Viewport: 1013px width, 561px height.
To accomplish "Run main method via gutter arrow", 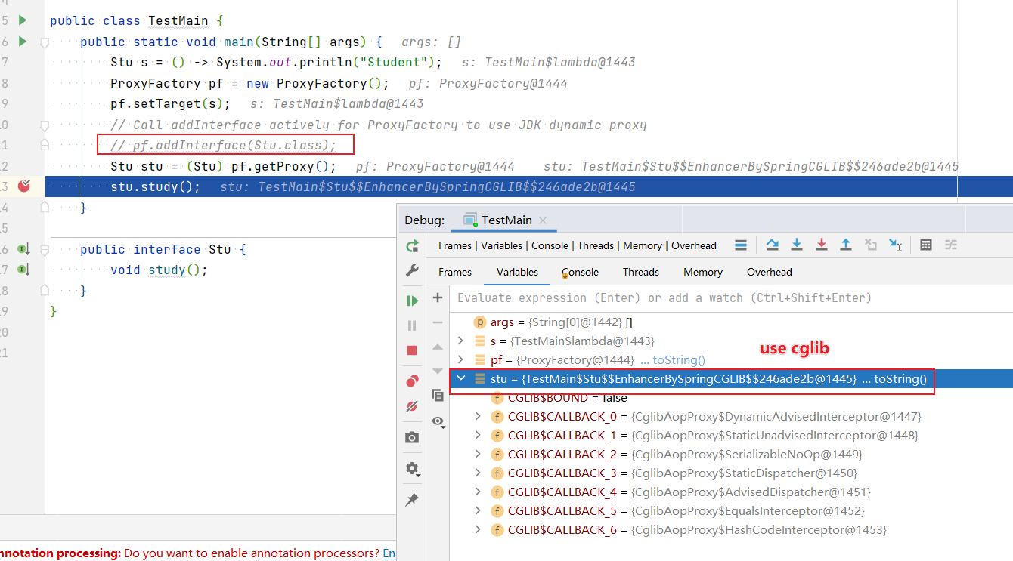I will point(23,41).
